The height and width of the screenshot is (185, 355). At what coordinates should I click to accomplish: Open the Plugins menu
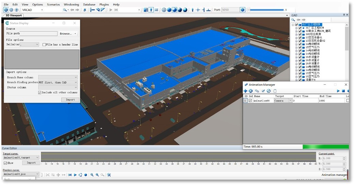104,4
